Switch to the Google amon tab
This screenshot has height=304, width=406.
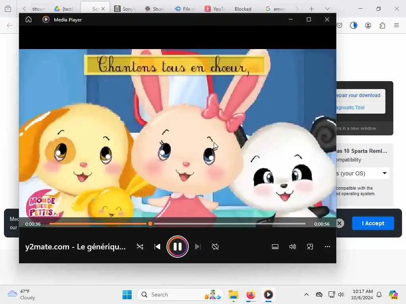click(276, 9)
